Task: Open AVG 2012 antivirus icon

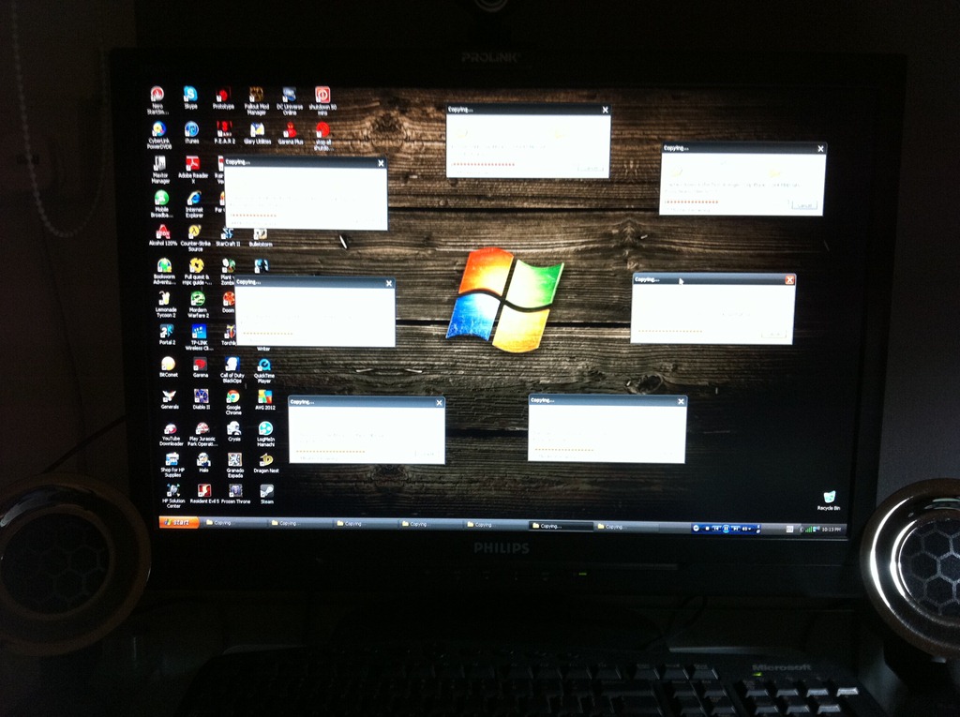Action: [265, 400]
